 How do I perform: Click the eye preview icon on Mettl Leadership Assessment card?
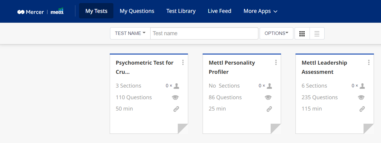(361, 97)
